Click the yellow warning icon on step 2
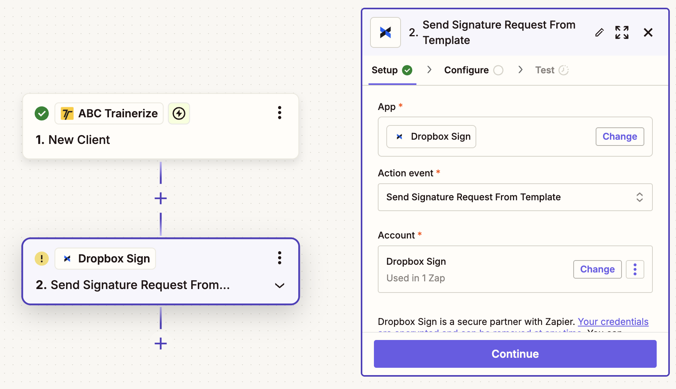This screenshot has width=676, height=389. 42,259
